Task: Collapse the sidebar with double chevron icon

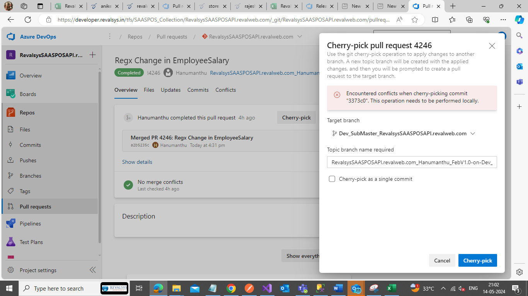Action: [92, 270]
